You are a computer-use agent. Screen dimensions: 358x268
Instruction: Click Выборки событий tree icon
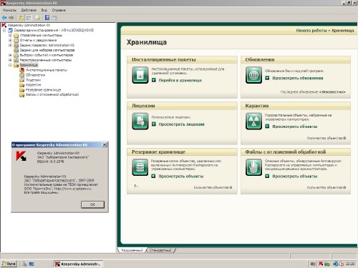click(x=16, y=55)
